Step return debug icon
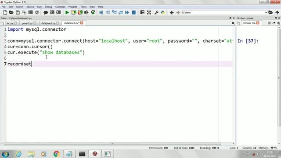Viewport: 281px width, 158px height. tap(121, 12)
